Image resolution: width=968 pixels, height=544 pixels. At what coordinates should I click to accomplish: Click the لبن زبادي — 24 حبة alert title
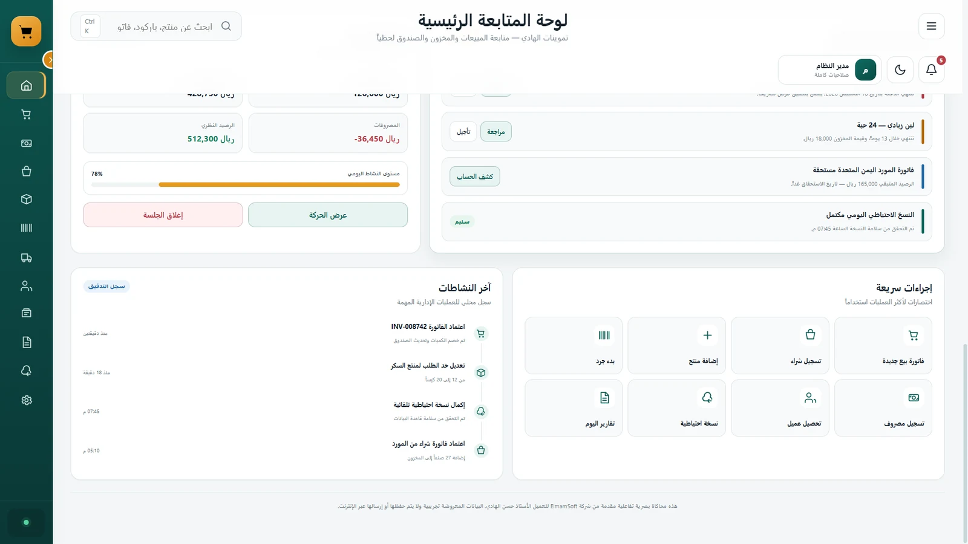click(x=885, y=125)
